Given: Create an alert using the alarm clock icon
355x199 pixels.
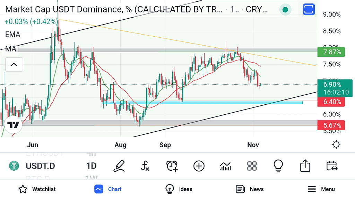Looking at the screenshot, I should click(172, 166).
